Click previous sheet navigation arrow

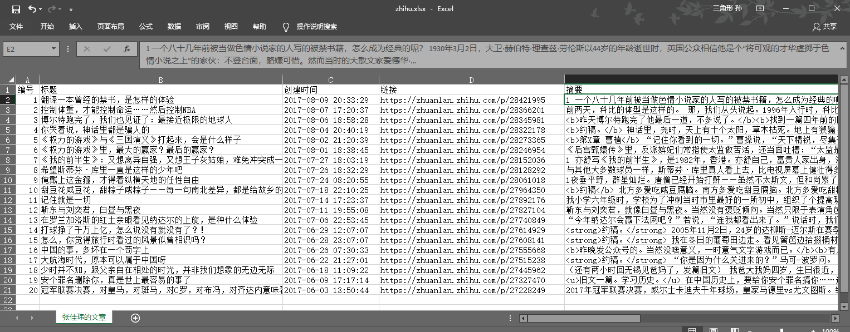tap(17, 318)
